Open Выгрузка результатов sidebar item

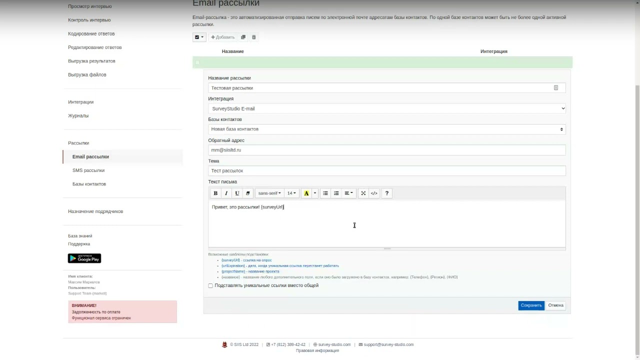pos(91,61)
